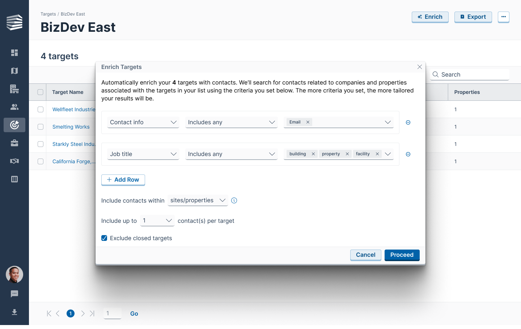This screenshot has height=329, width=521.
Task: Open the more options ellipsis menu
Action: 504,17
